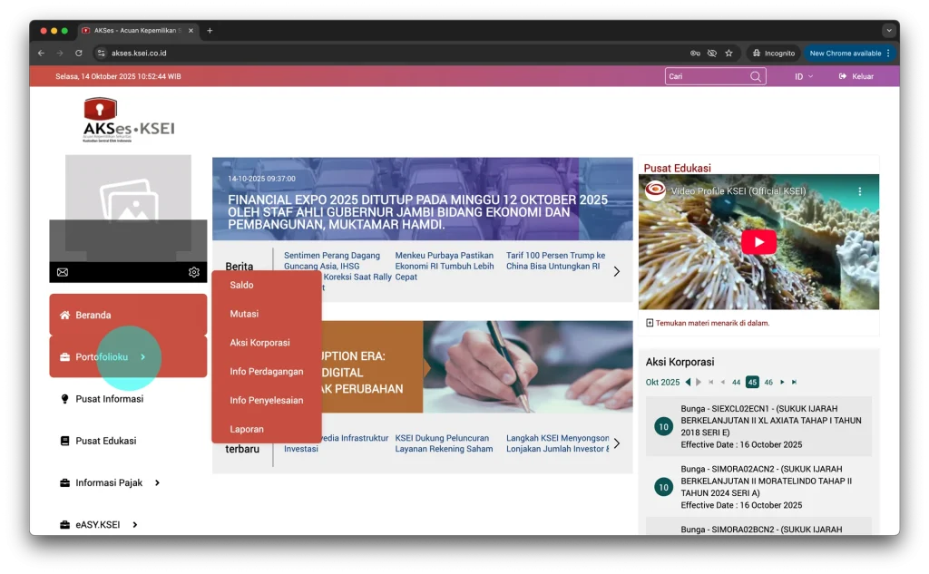The height and width of the screenshot is (574, 929).
Task: Play the KSEI profile video
Action: 758,242
